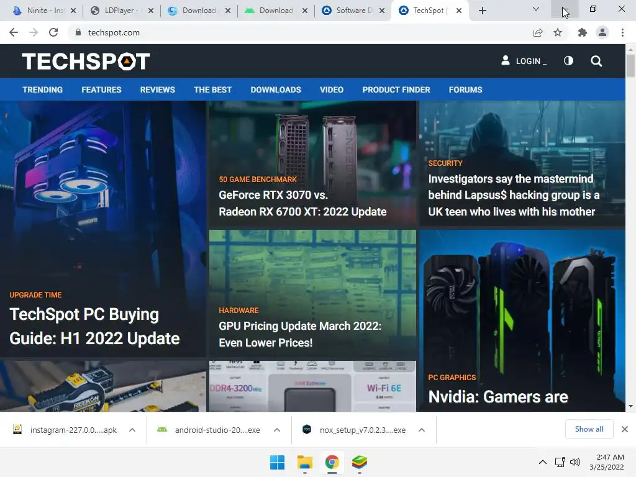This screenshot has width=636, height=477.
Task: Close the LDPlayer tab
Action: point(151,11)
